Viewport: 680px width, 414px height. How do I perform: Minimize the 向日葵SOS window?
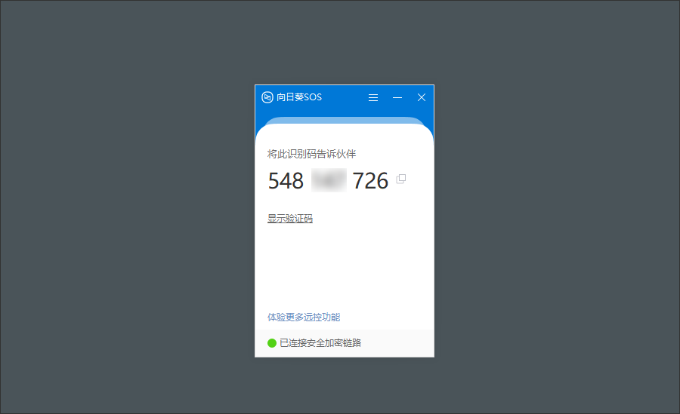click(397, 98)
